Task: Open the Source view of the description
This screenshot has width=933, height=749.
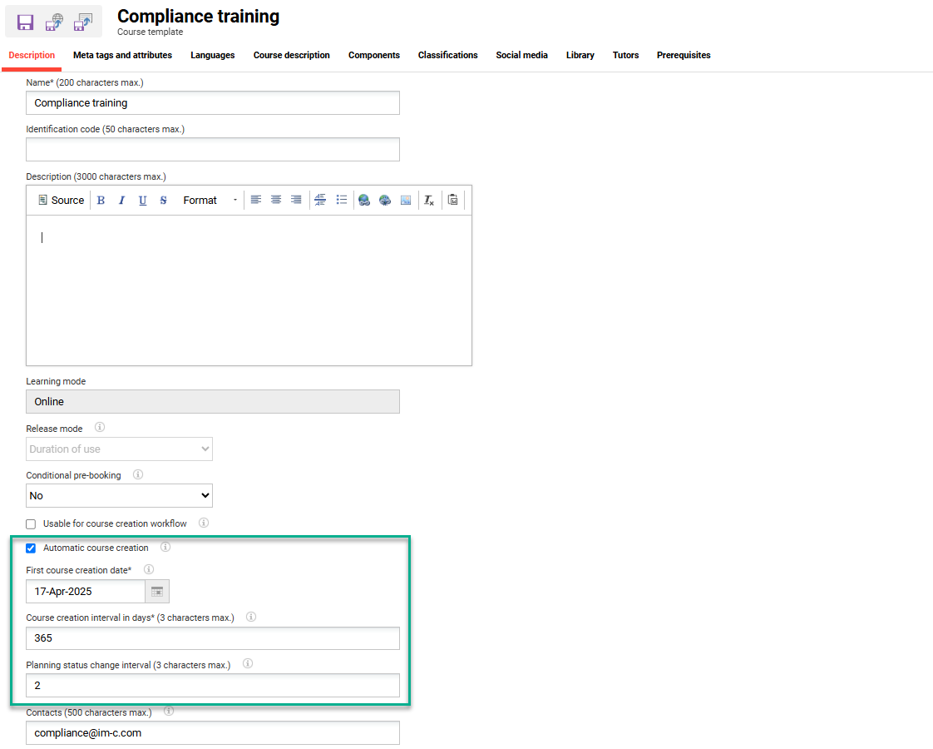Action: click(x=60, y=200)
